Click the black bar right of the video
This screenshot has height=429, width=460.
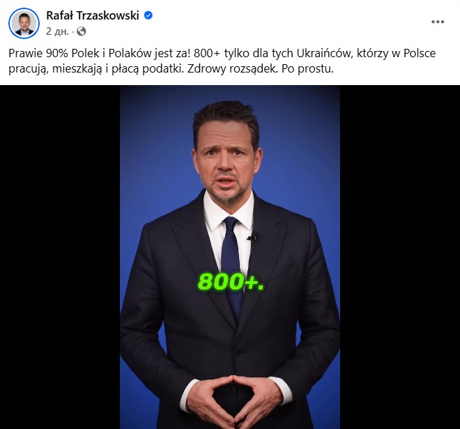tap(400, 257)
